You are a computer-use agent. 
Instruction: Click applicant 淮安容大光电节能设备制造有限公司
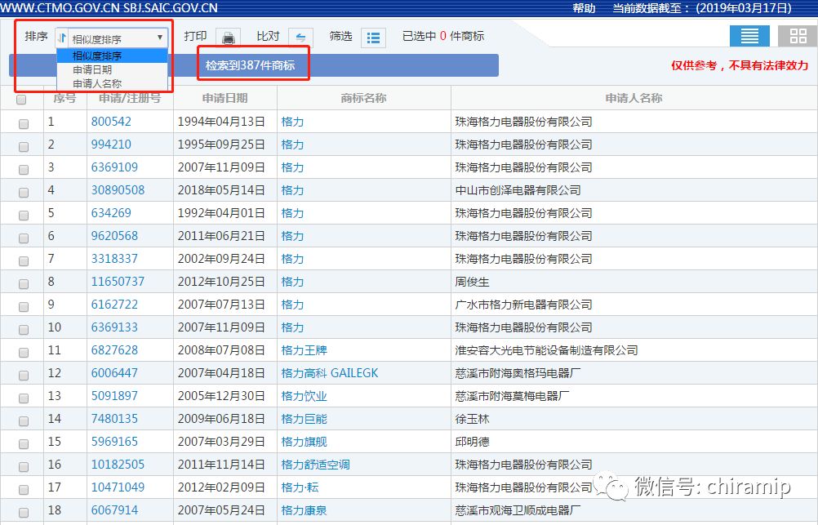[547, 350]
